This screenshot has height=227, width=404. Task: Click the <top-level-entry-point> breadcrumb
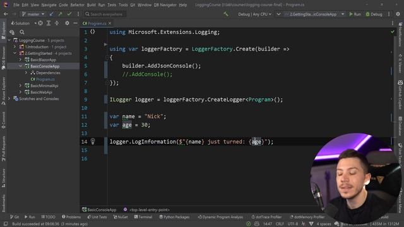[x=146, y=210]
